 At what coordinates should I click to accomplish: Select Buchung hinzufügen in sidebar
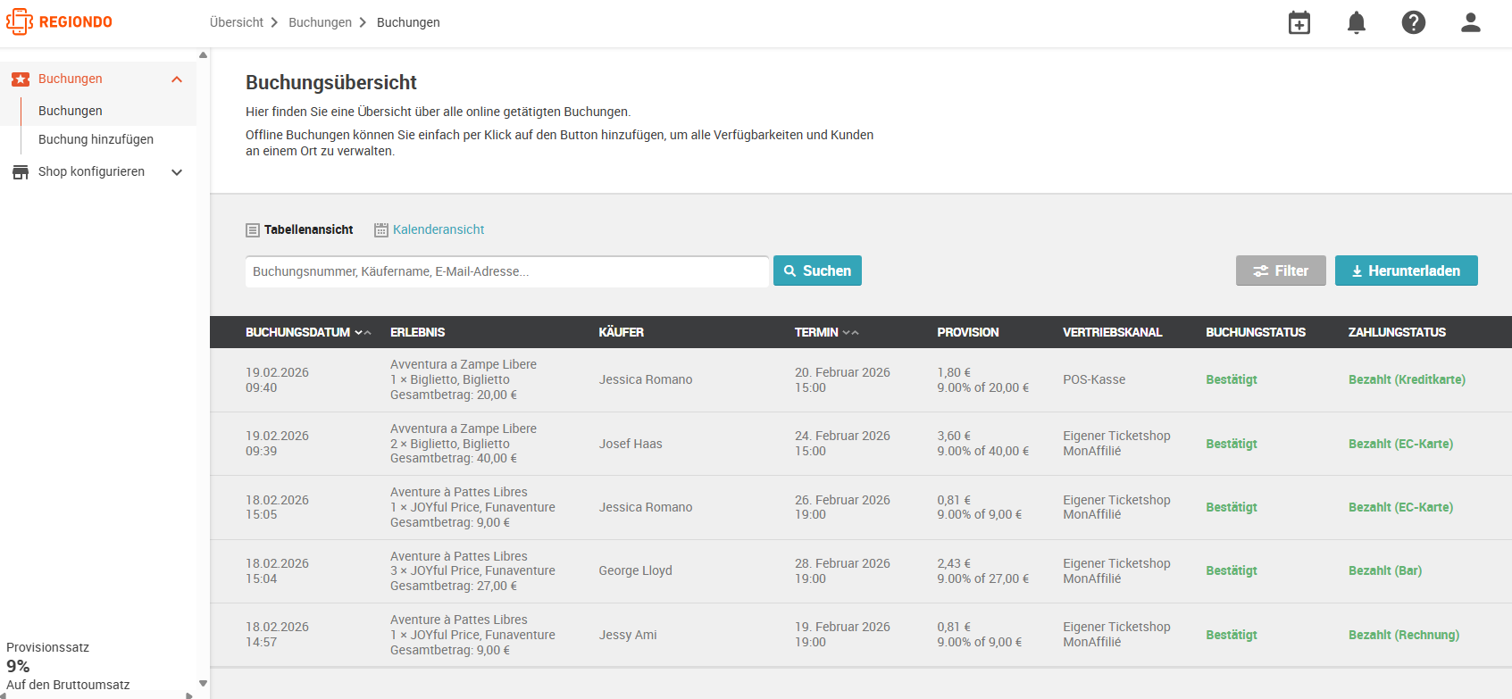pos(96,139)
